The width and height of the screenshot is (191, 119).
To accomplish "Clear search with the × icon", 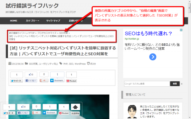I will point(182,84).
